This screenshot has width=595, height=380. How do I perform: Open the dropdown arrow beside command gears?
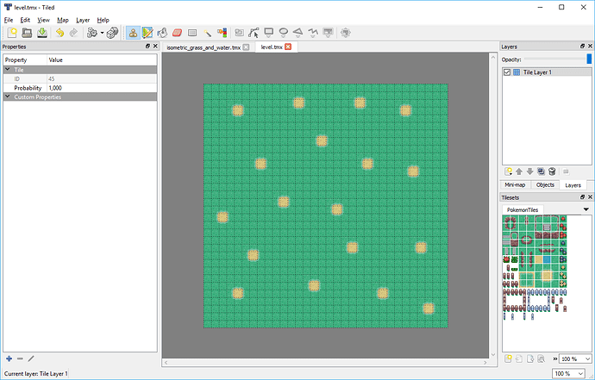pos(102,33)
